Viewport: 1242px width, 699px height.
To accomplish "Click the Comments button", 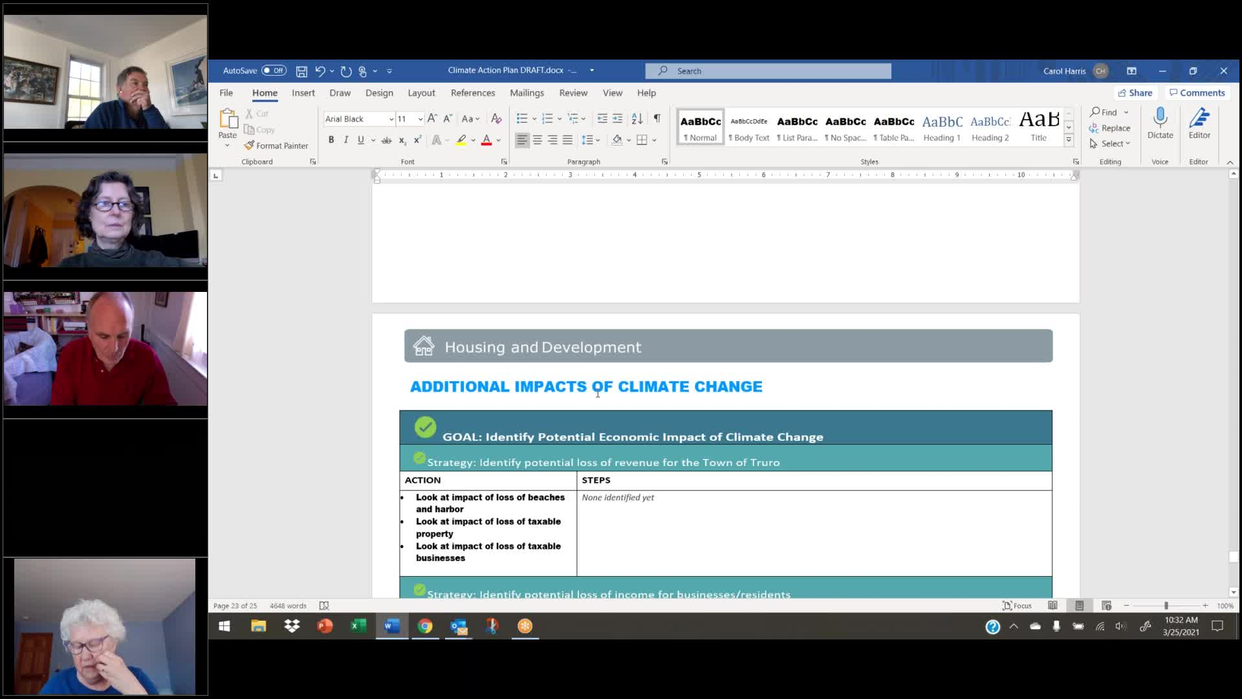I will click(1197, 93).
